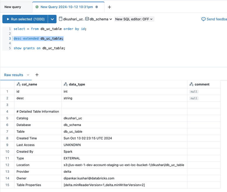Click the col_name column type icon
The image size is (227, 192).
[19, 84]
